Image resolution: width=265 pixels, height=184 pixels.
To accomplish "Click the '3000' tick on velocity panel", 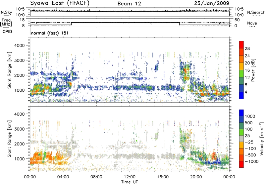I will [x=20, y=129].
